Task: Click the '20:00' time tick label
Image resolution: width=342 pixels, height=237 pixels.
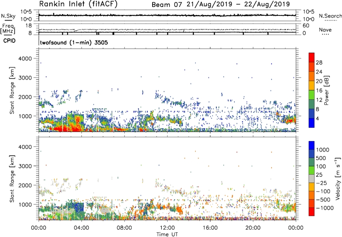Action: click(x=253, y=228)
